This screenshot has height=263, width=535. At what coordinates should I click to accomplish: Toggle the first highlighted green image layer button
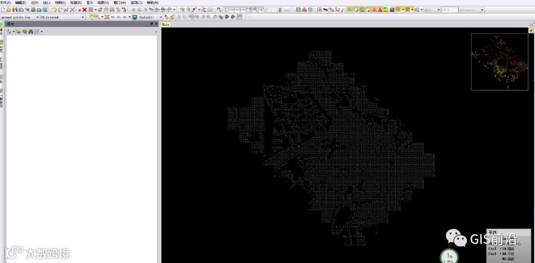(350, 10)
